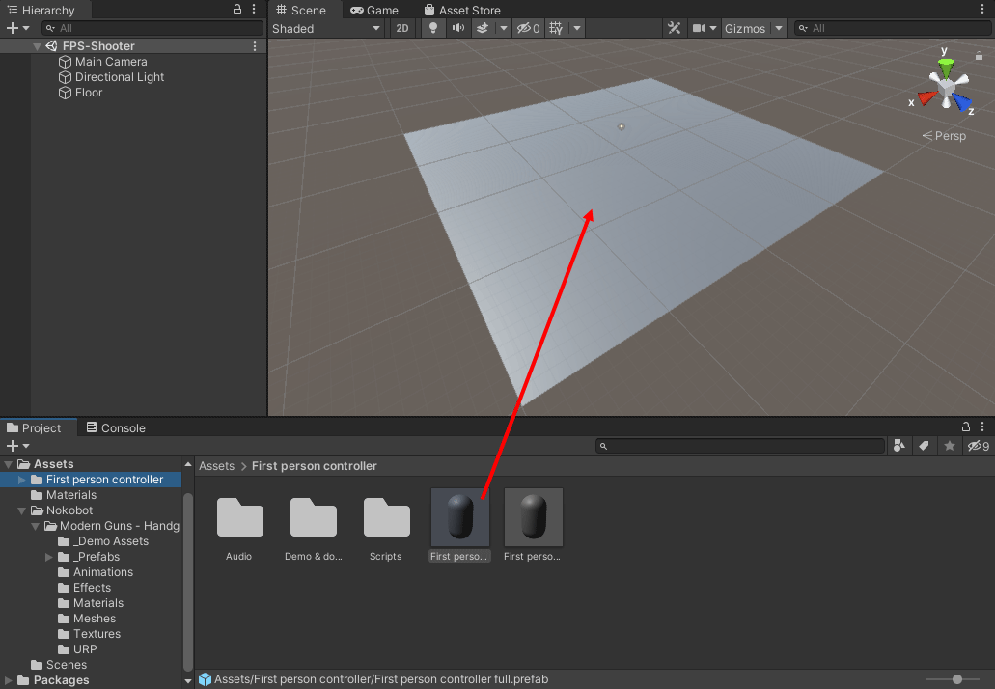Toggle scene lighting with the lightbulb icon
The image size is (995, 689).
(x=432, y=28)
